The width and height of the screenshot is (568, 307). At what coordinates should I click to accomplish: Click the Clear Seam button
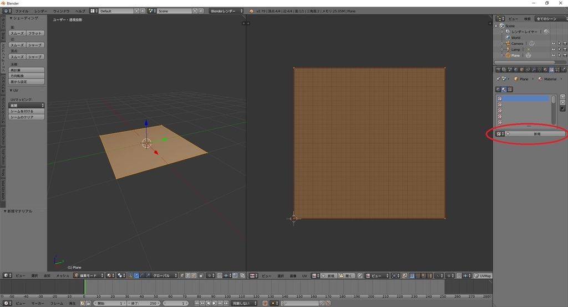pos(27,117)
